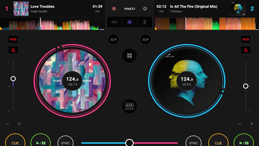Screen dimensions: 259x146
Task: Click the deck 1 remaining time 01:39
Action: [97, 6]
